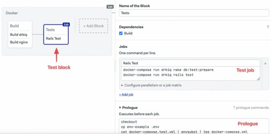Viewport: 271px width, 134px height.
Task: Click the + Add job link
Action: click(x=126, y=95)
